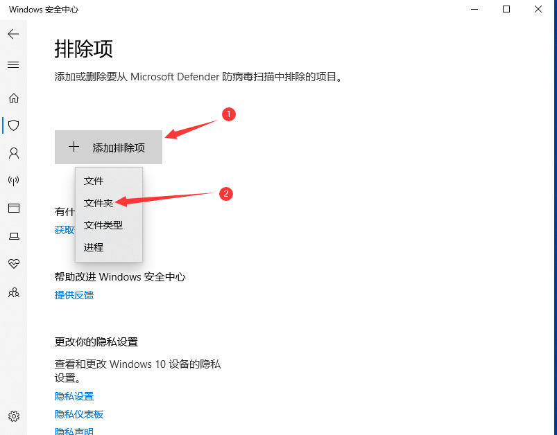Choose 进程 from the exclusion menu
Image resolution: width=557 pixels, height=435 pixels.
109,247
